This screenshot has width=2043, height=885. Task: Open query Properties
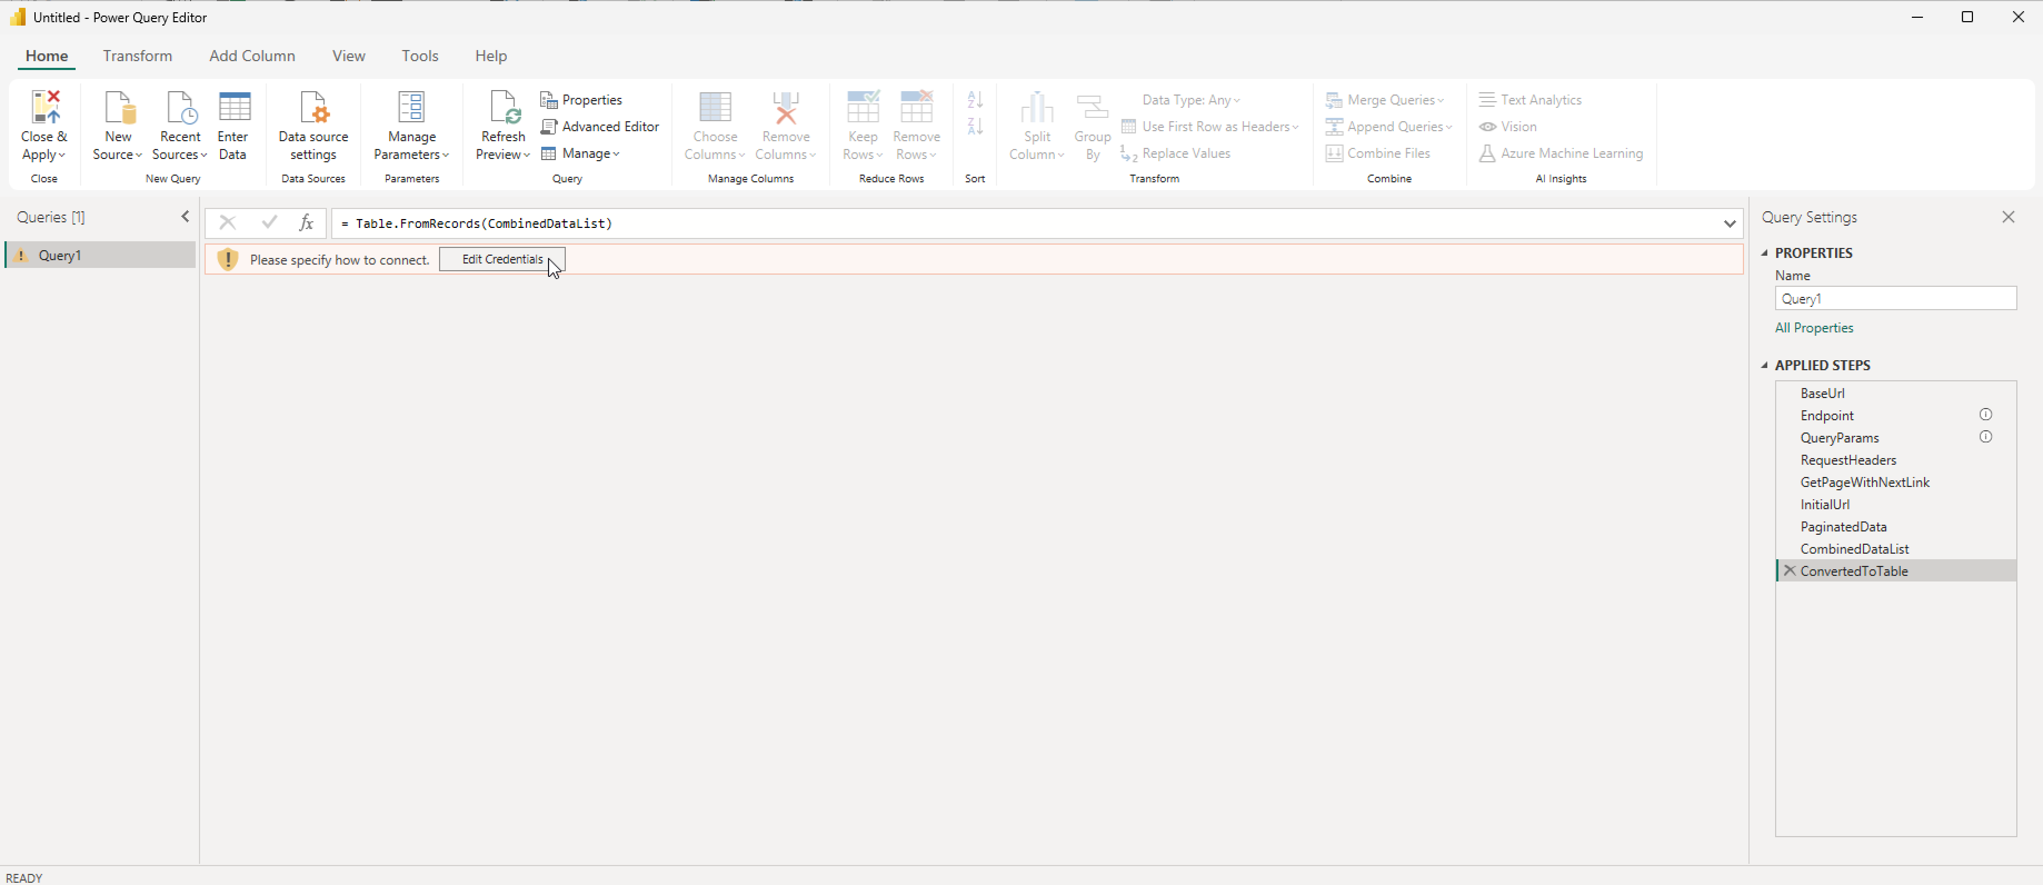point(581,100)
